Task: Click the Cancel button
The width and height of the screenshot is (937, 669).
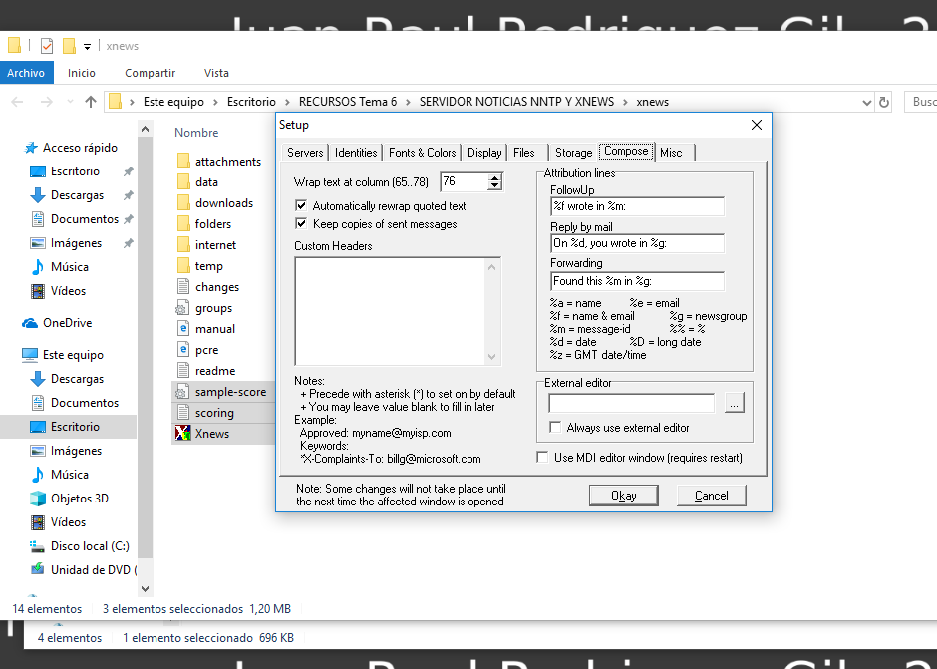Action: coord(711,496)
